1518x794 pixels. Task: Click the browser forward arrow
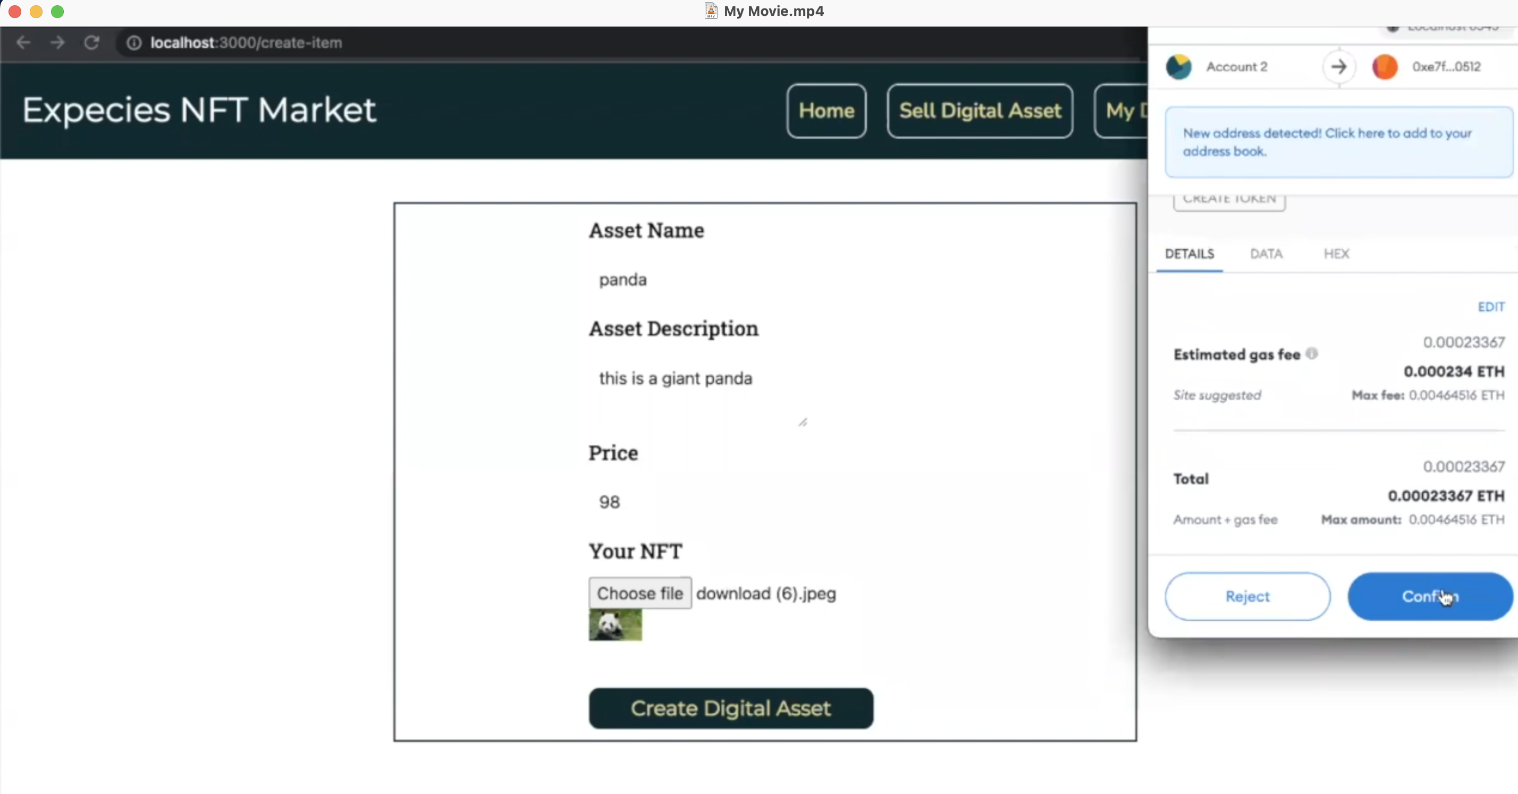pos(57,43)
